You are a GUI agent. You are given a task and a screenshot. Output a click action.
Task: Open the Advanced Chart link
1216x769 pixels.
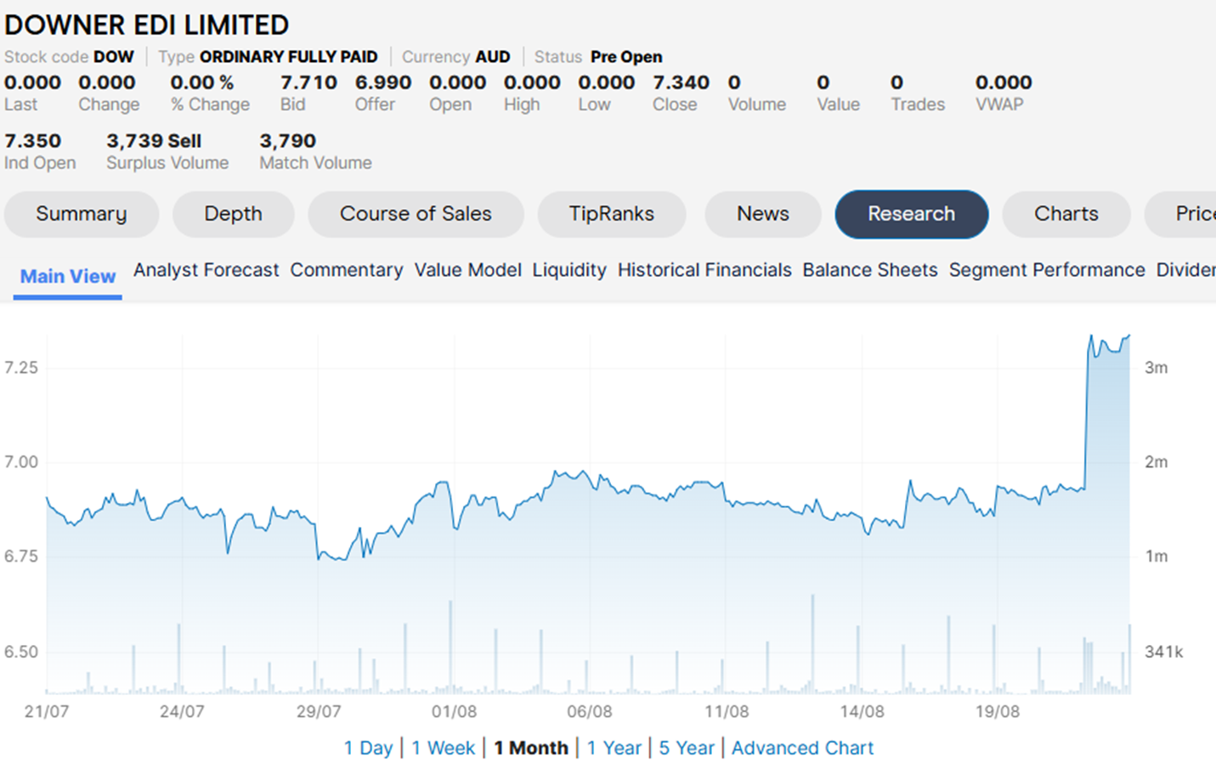pyautogui.click(x=802, y=748)
